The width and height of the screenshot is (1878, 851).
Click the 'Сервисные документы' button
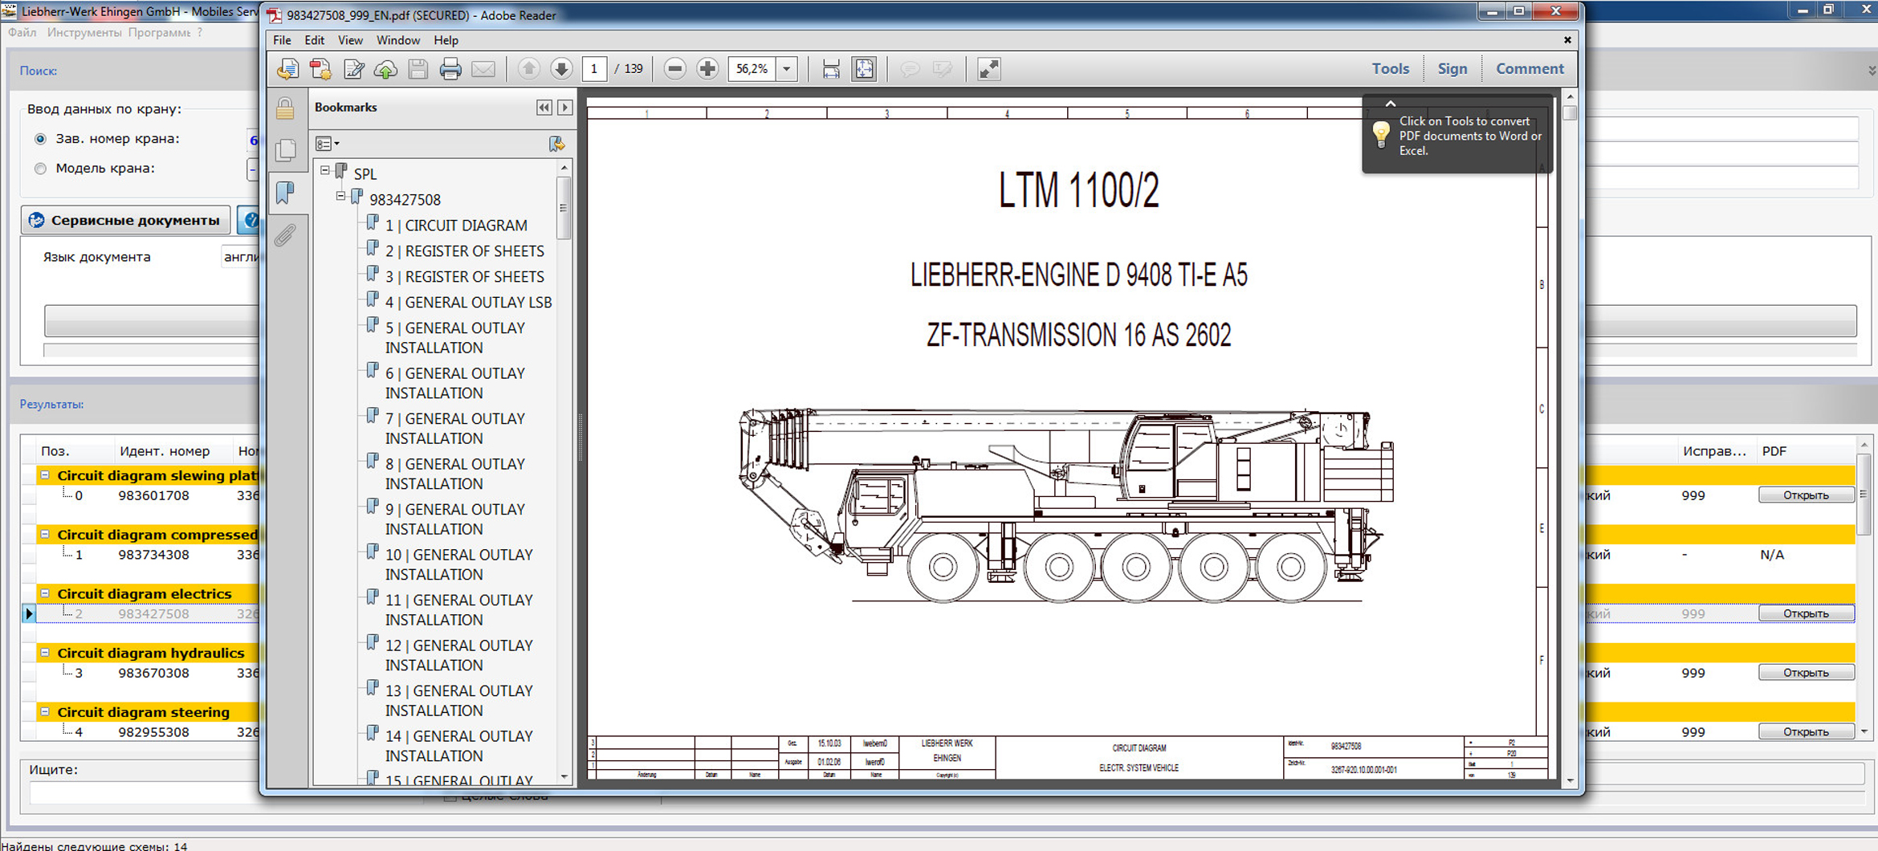126,220
